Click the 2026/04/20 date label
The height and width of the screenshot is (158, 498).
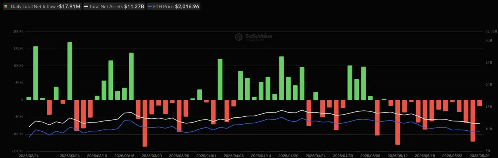coord(288,155)
